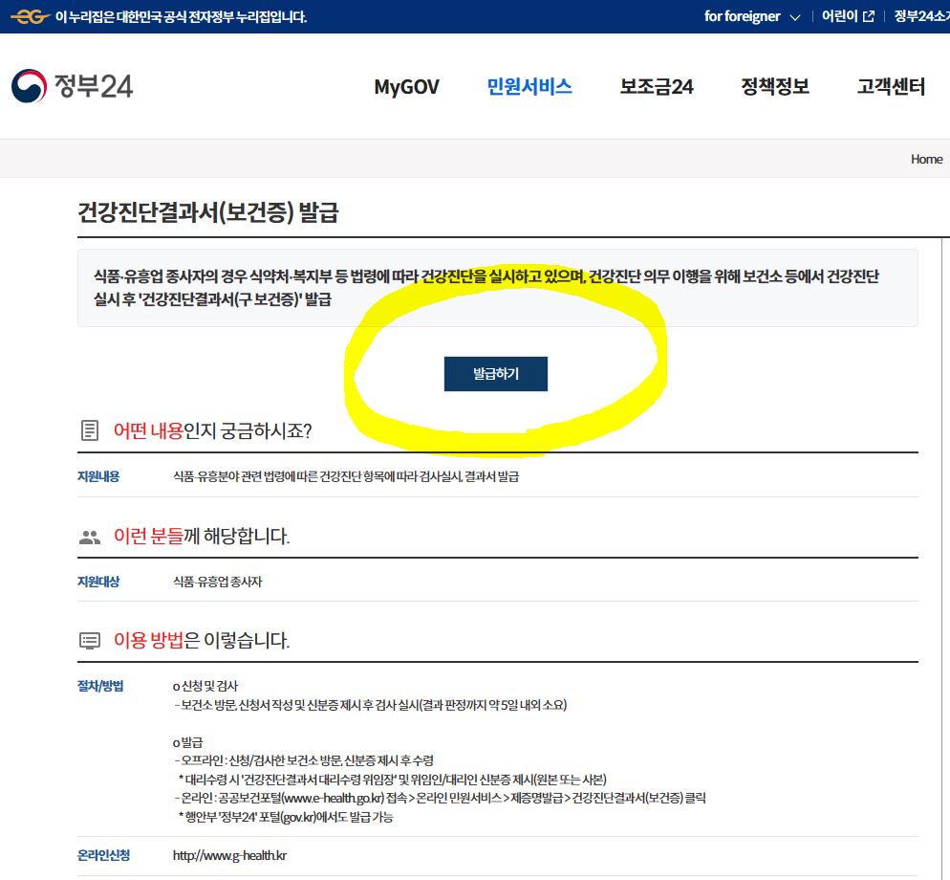The width and height of the screenshot is (950, 880).
Task: Click the document icon beside 어떤 내용인지 궁금하시죠
Action: point(90,430)
